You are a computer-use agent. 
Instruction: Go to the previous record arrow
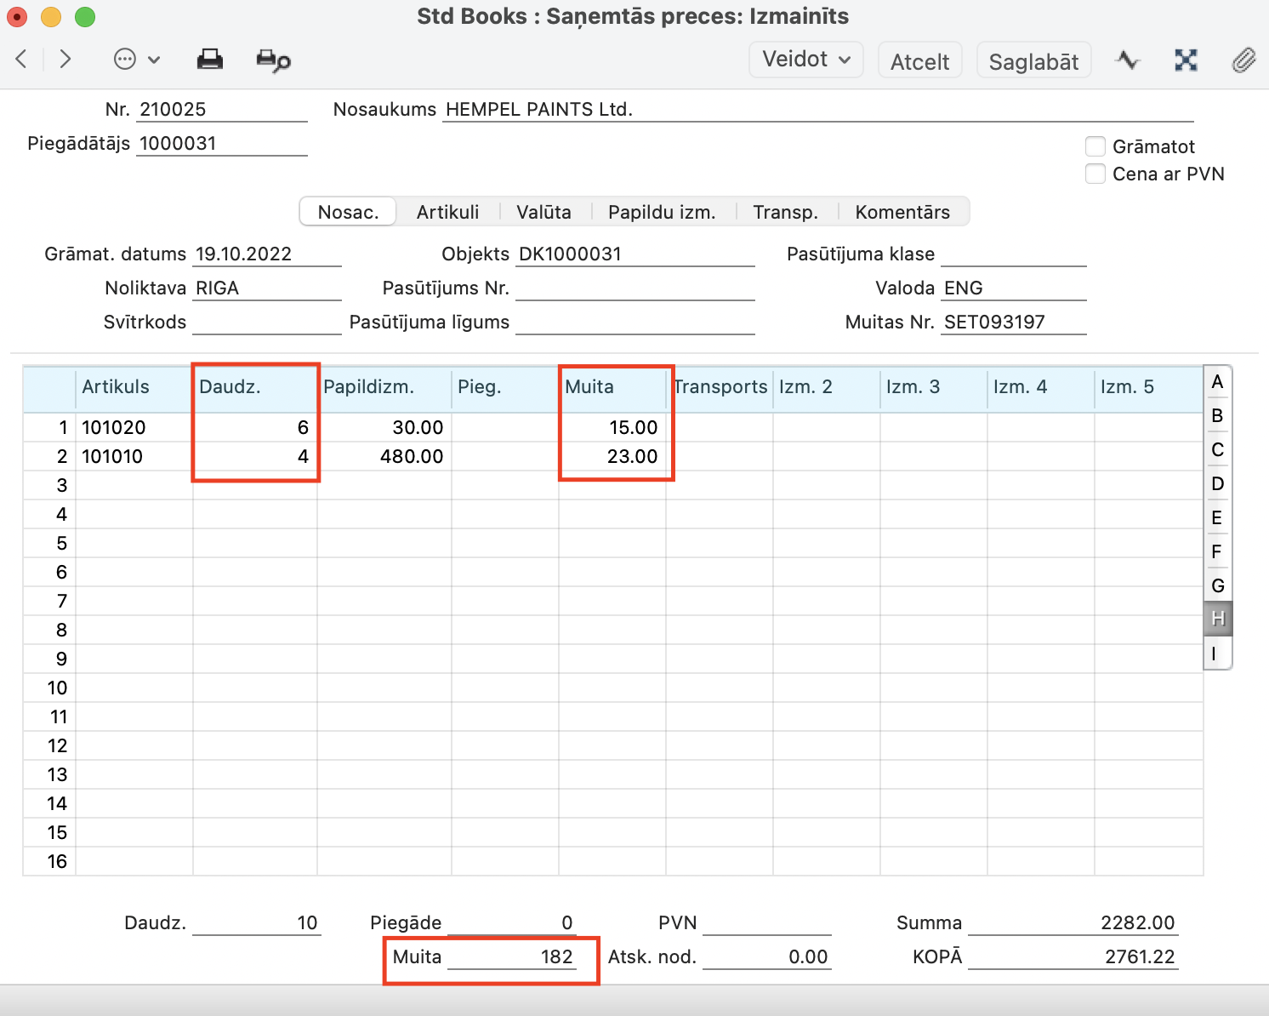(x=22, y=60)
